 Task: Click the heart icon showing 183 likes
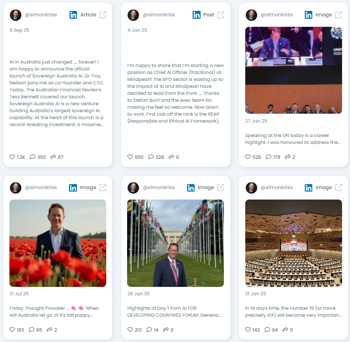pos(12,330)
